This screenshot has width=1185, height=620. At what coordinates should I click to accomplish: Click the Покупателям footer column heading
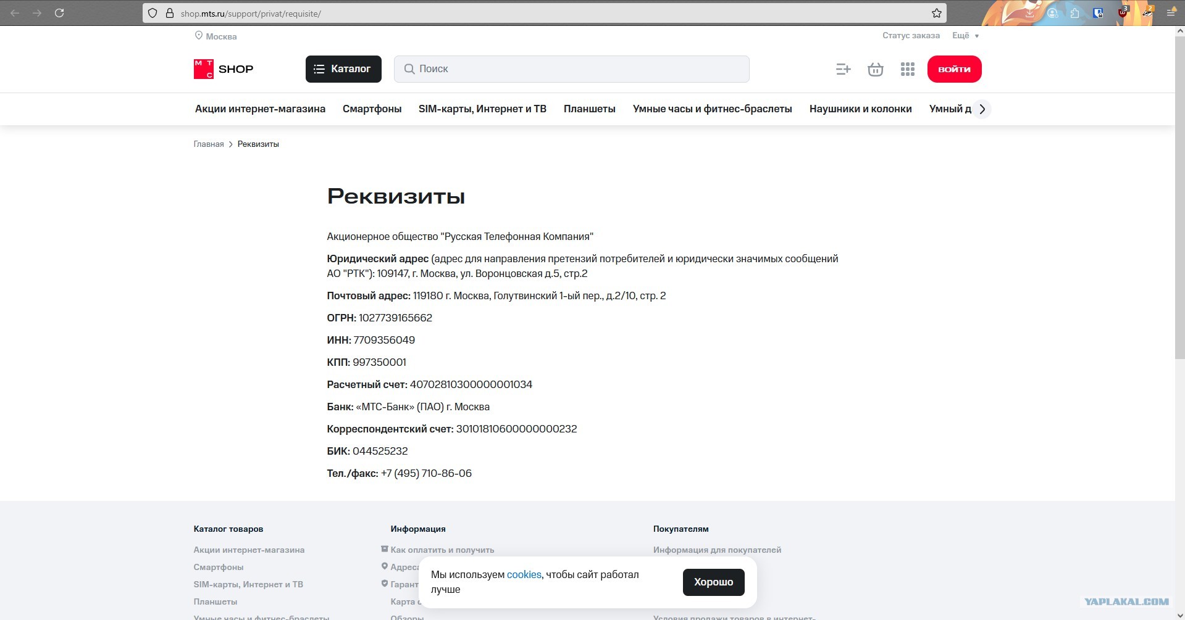pyautogui.click(x=681, y=529)
